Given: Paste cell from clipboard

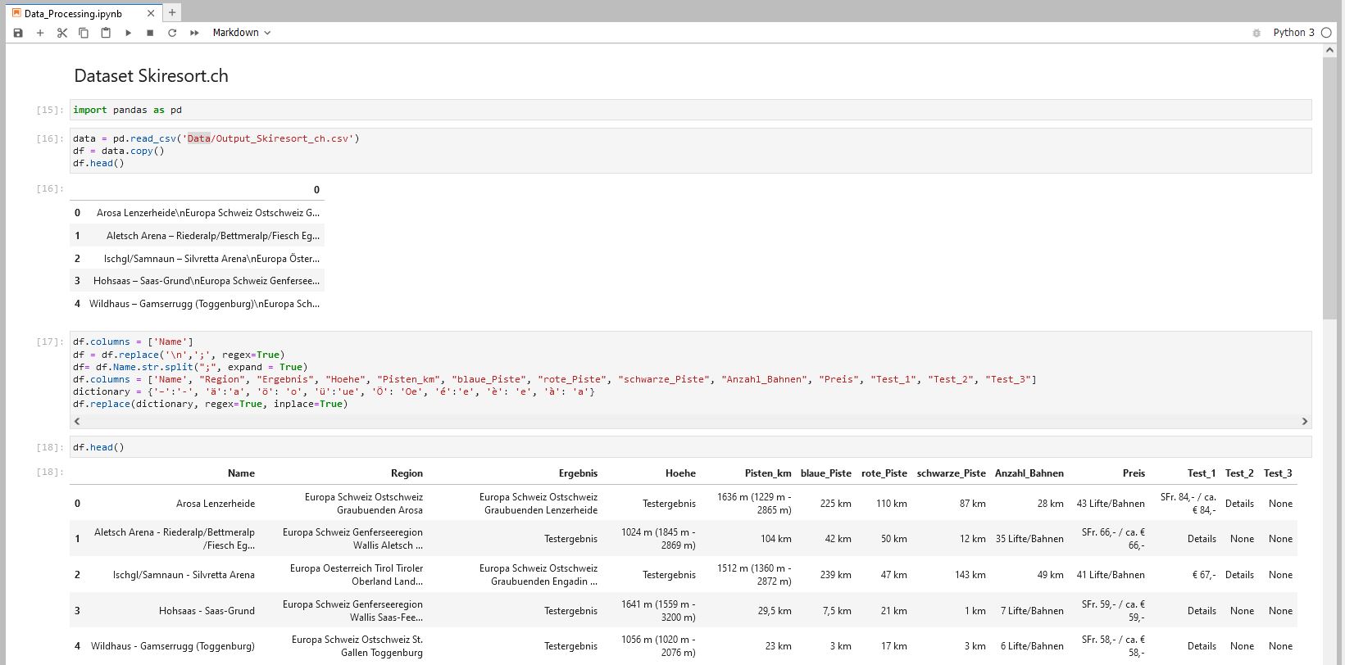Looking at the screenshot, I should click(106, 33).
